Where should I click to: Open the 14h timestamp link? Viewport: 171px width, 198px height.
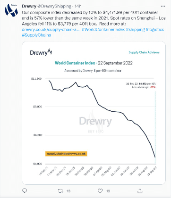pyautogui.click(x=78, y=6)
